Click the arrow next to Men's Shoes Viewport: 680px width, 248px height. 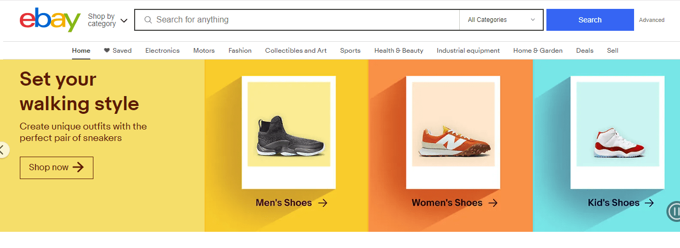[323, 203]
